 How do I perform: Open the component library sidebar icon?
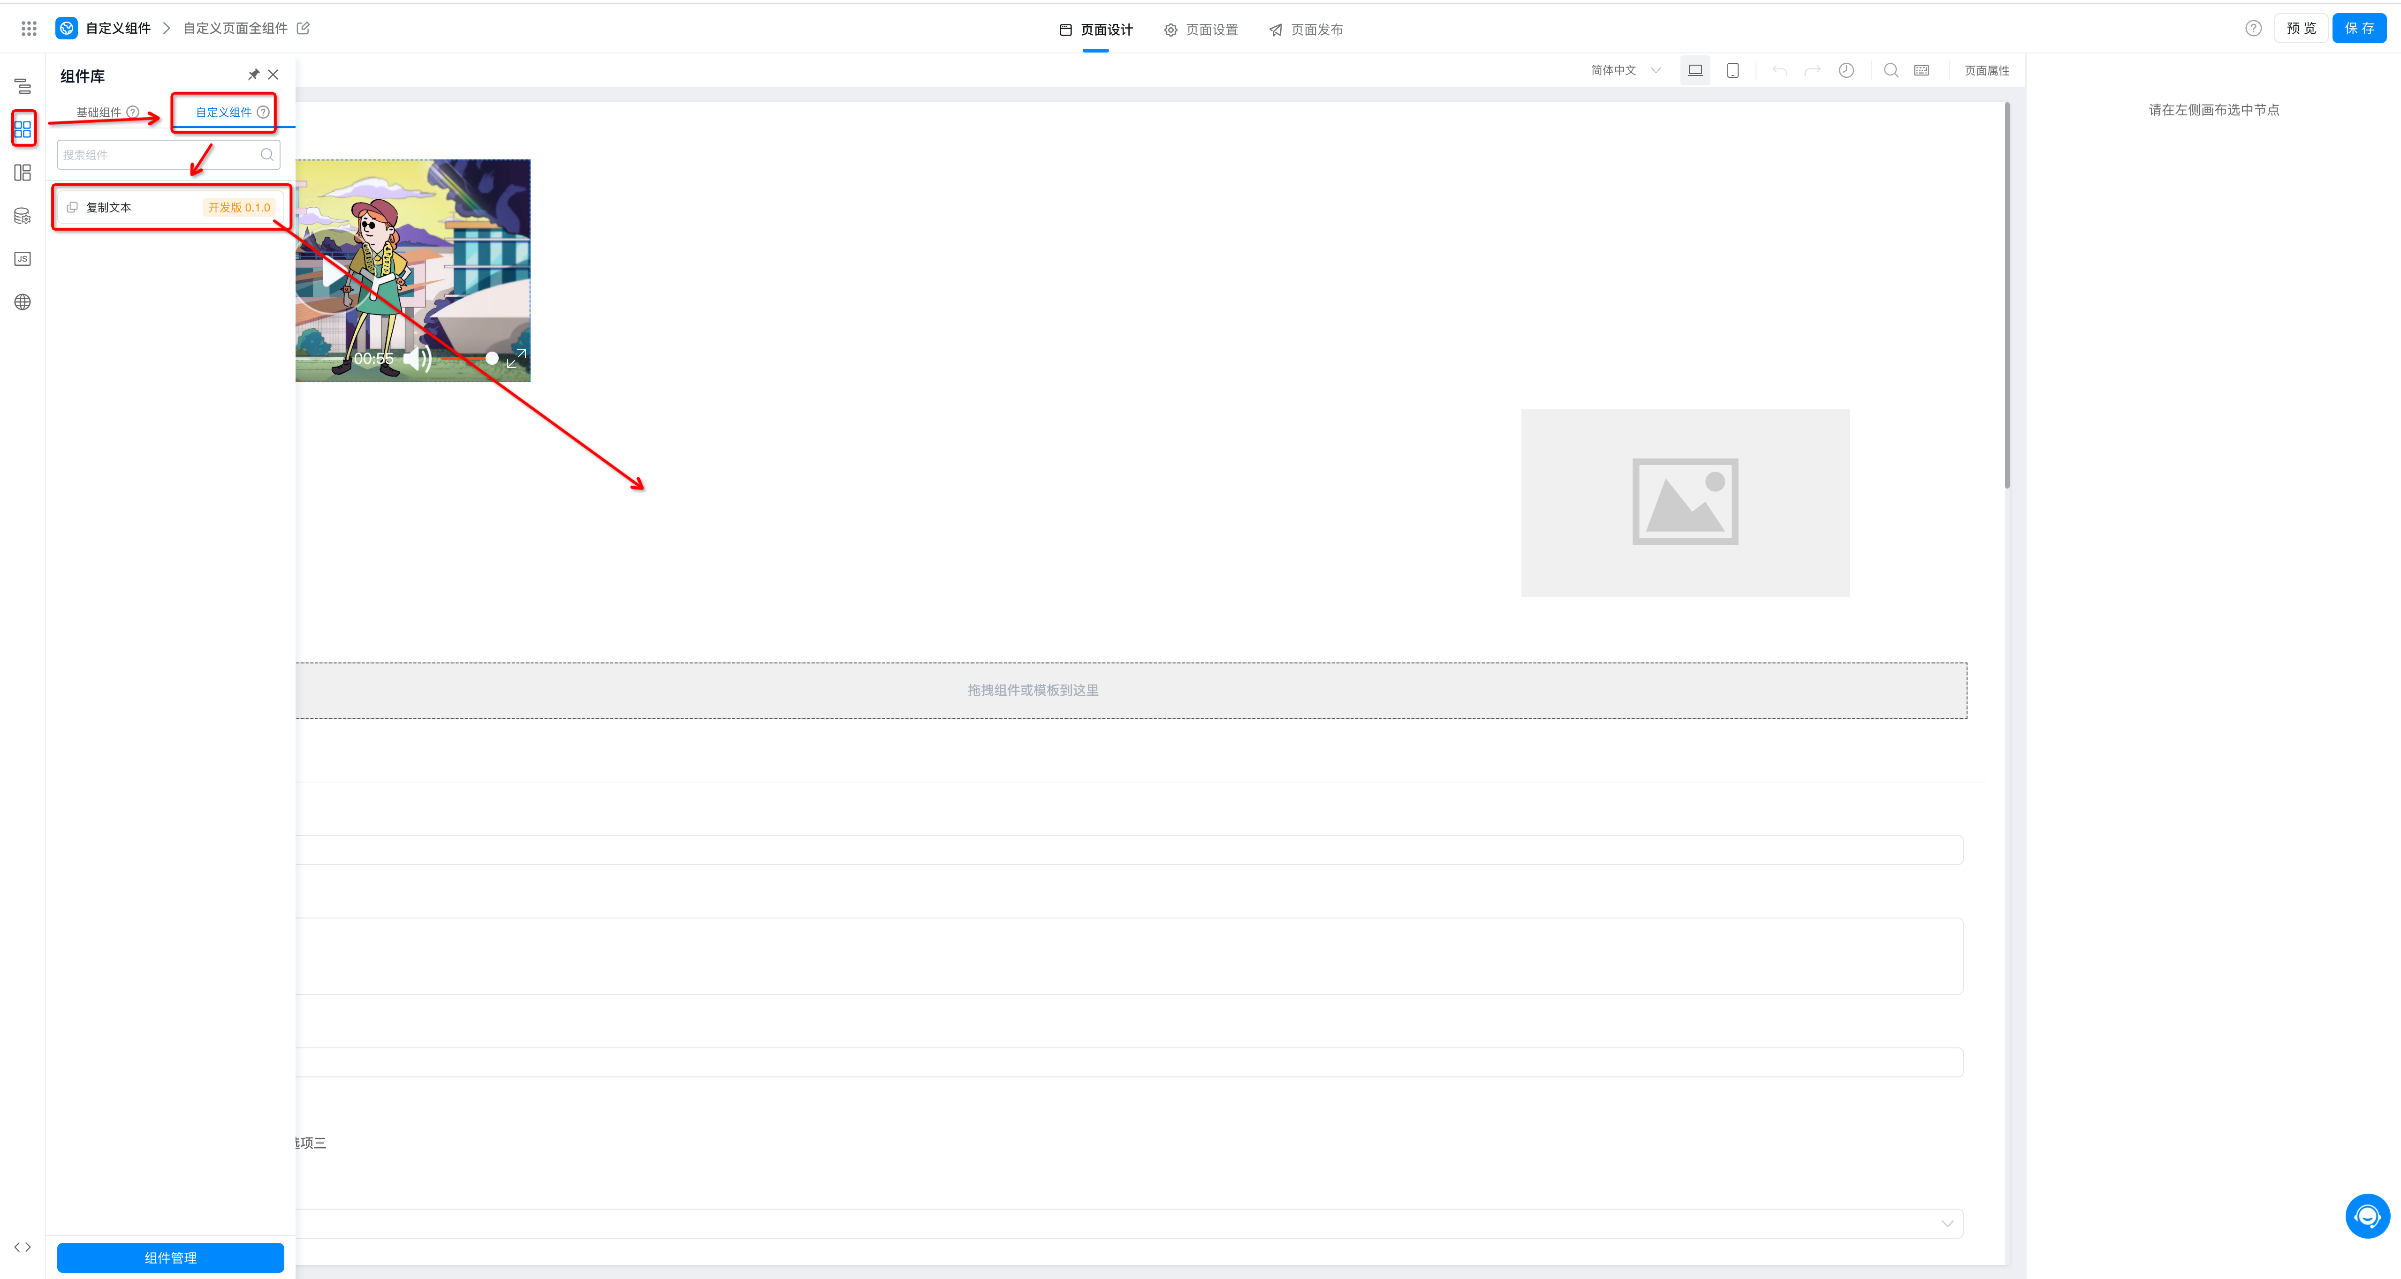(x=23, y=129)
